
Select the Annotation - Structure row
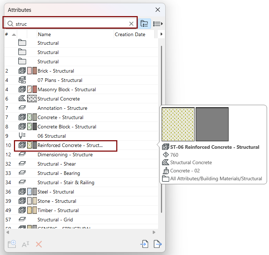click(x=81, y=108)
